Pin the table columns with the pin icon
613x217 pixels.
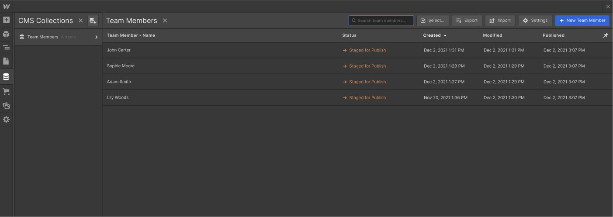tap(606, 35)
